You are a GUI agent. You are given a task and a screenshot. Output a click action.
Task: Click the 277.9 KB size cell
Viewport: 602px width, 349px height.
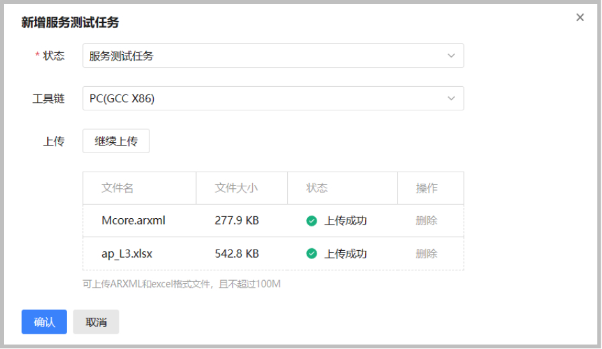(x=237, y=221)
